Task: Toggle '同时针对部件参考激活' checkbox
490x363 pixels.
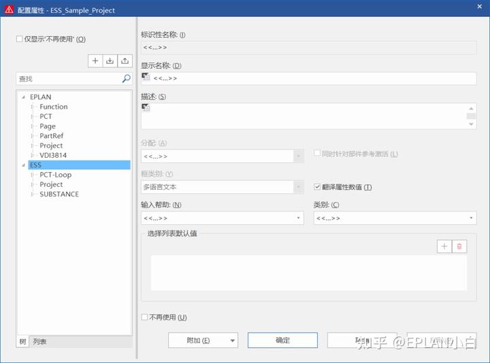Action: (317, 153)
